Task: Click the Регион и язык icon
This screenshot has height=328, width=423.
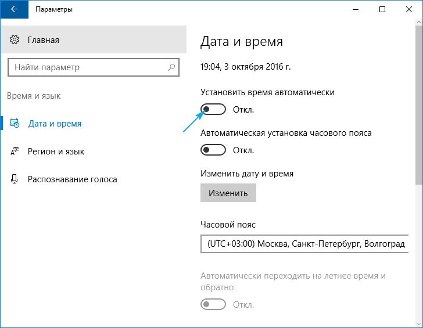Action: (x=15, y=152)
